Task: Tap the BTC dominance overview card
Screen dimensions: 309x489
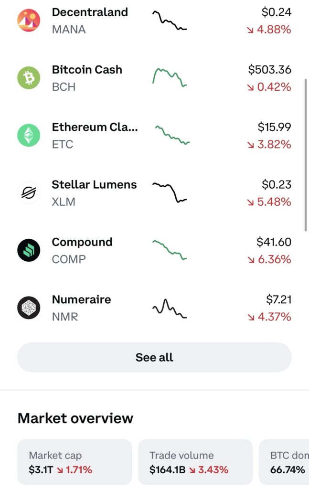Action: point(284,462)
